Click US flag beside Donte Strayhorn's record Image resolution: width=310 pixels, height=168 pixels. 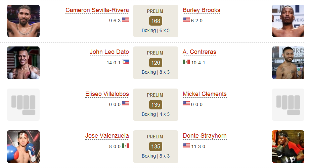pyautogui.click(x=186, y=146)
